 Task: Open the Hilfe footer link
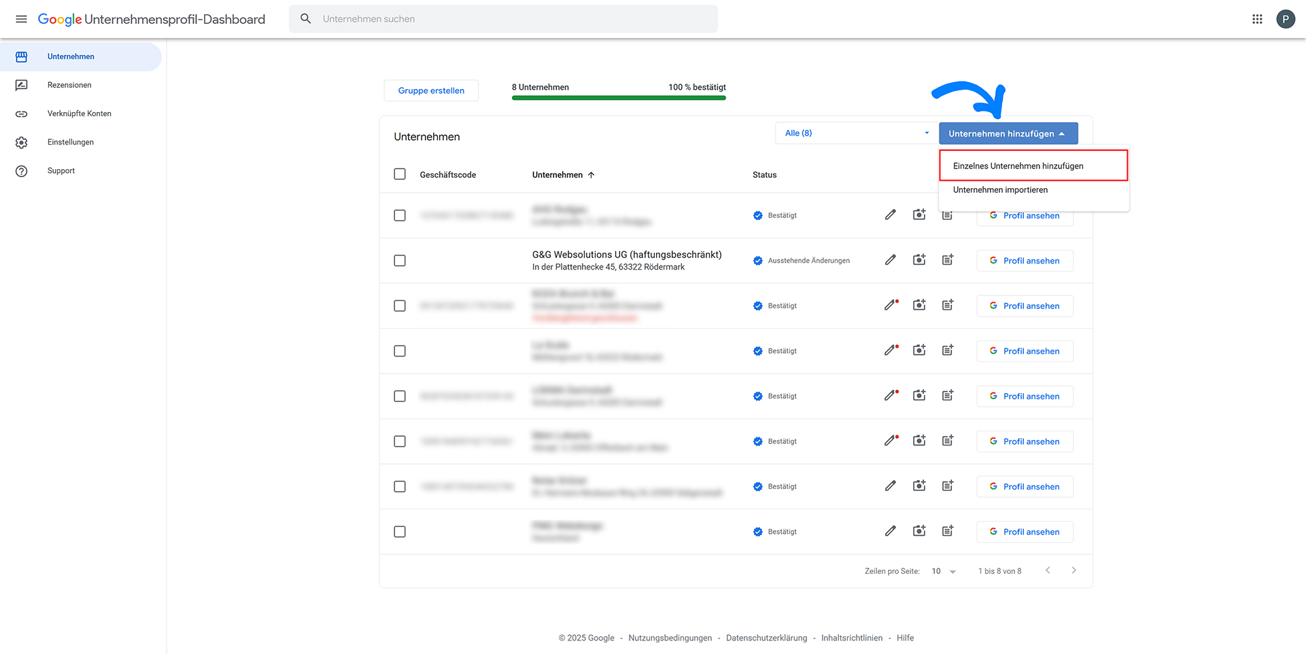[905, 638]
